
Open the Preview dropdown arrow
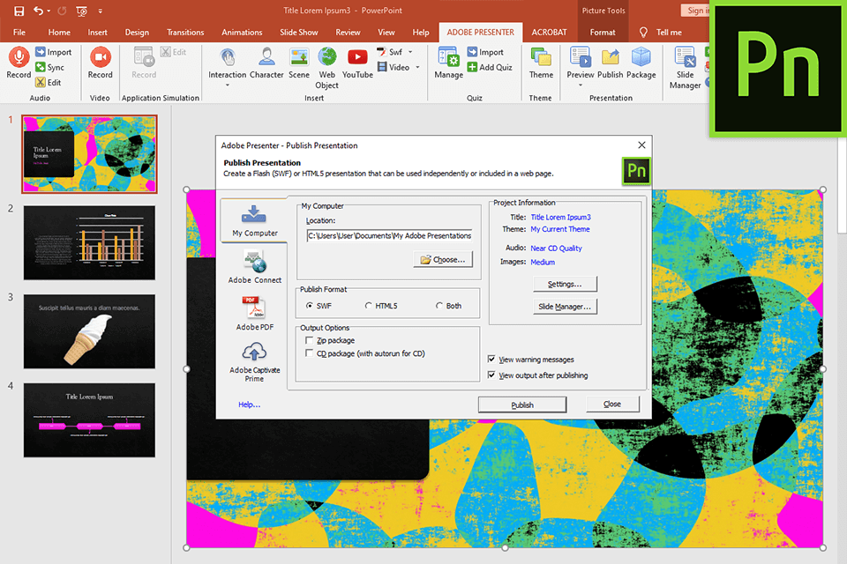(581, 85)
